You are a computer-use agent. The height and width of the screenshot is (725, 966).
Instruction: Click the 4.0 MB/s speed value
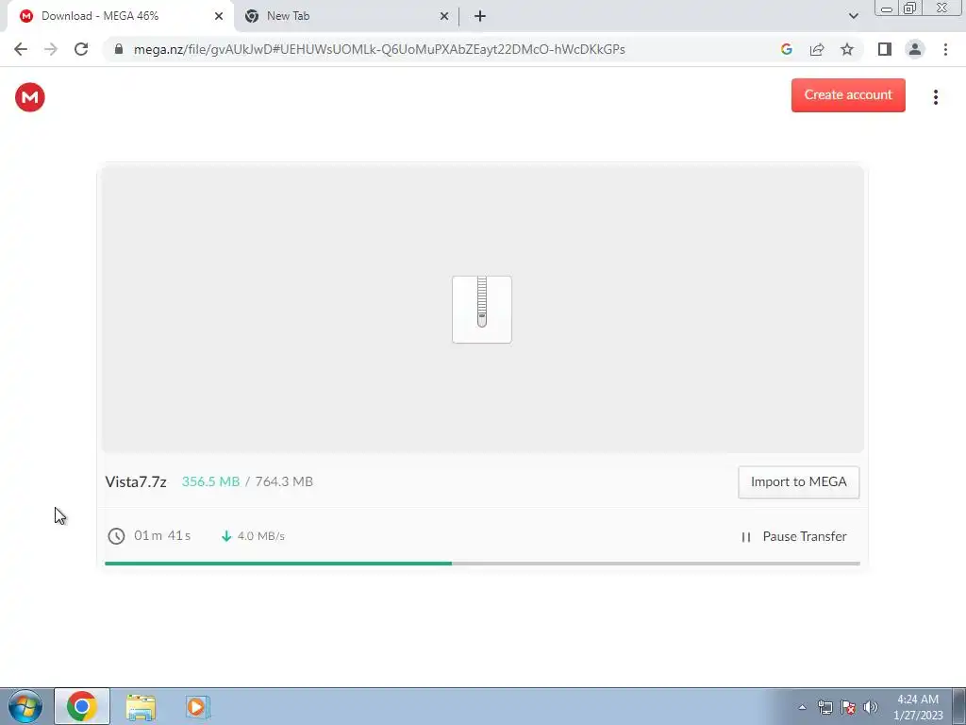pyautogui.click(x=261, y=536)
